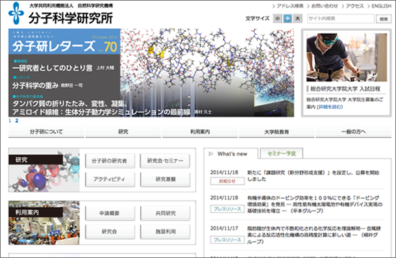Open 施設利用 button

(165, 232)
